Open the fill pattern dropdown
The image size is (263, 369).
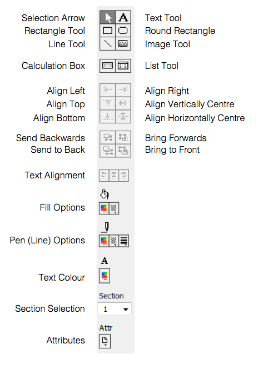click(x=114, y=208)
